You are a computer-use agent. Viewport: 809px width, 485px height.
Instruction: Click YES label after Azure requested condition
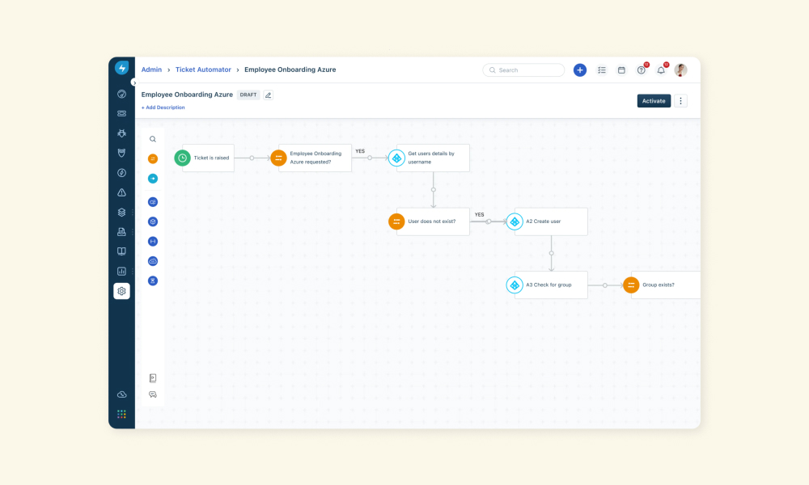point(360,151)
